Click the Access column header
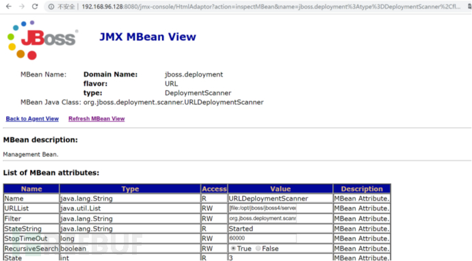The width and height of the screenshot is (472, 261). tap(214, 189)
